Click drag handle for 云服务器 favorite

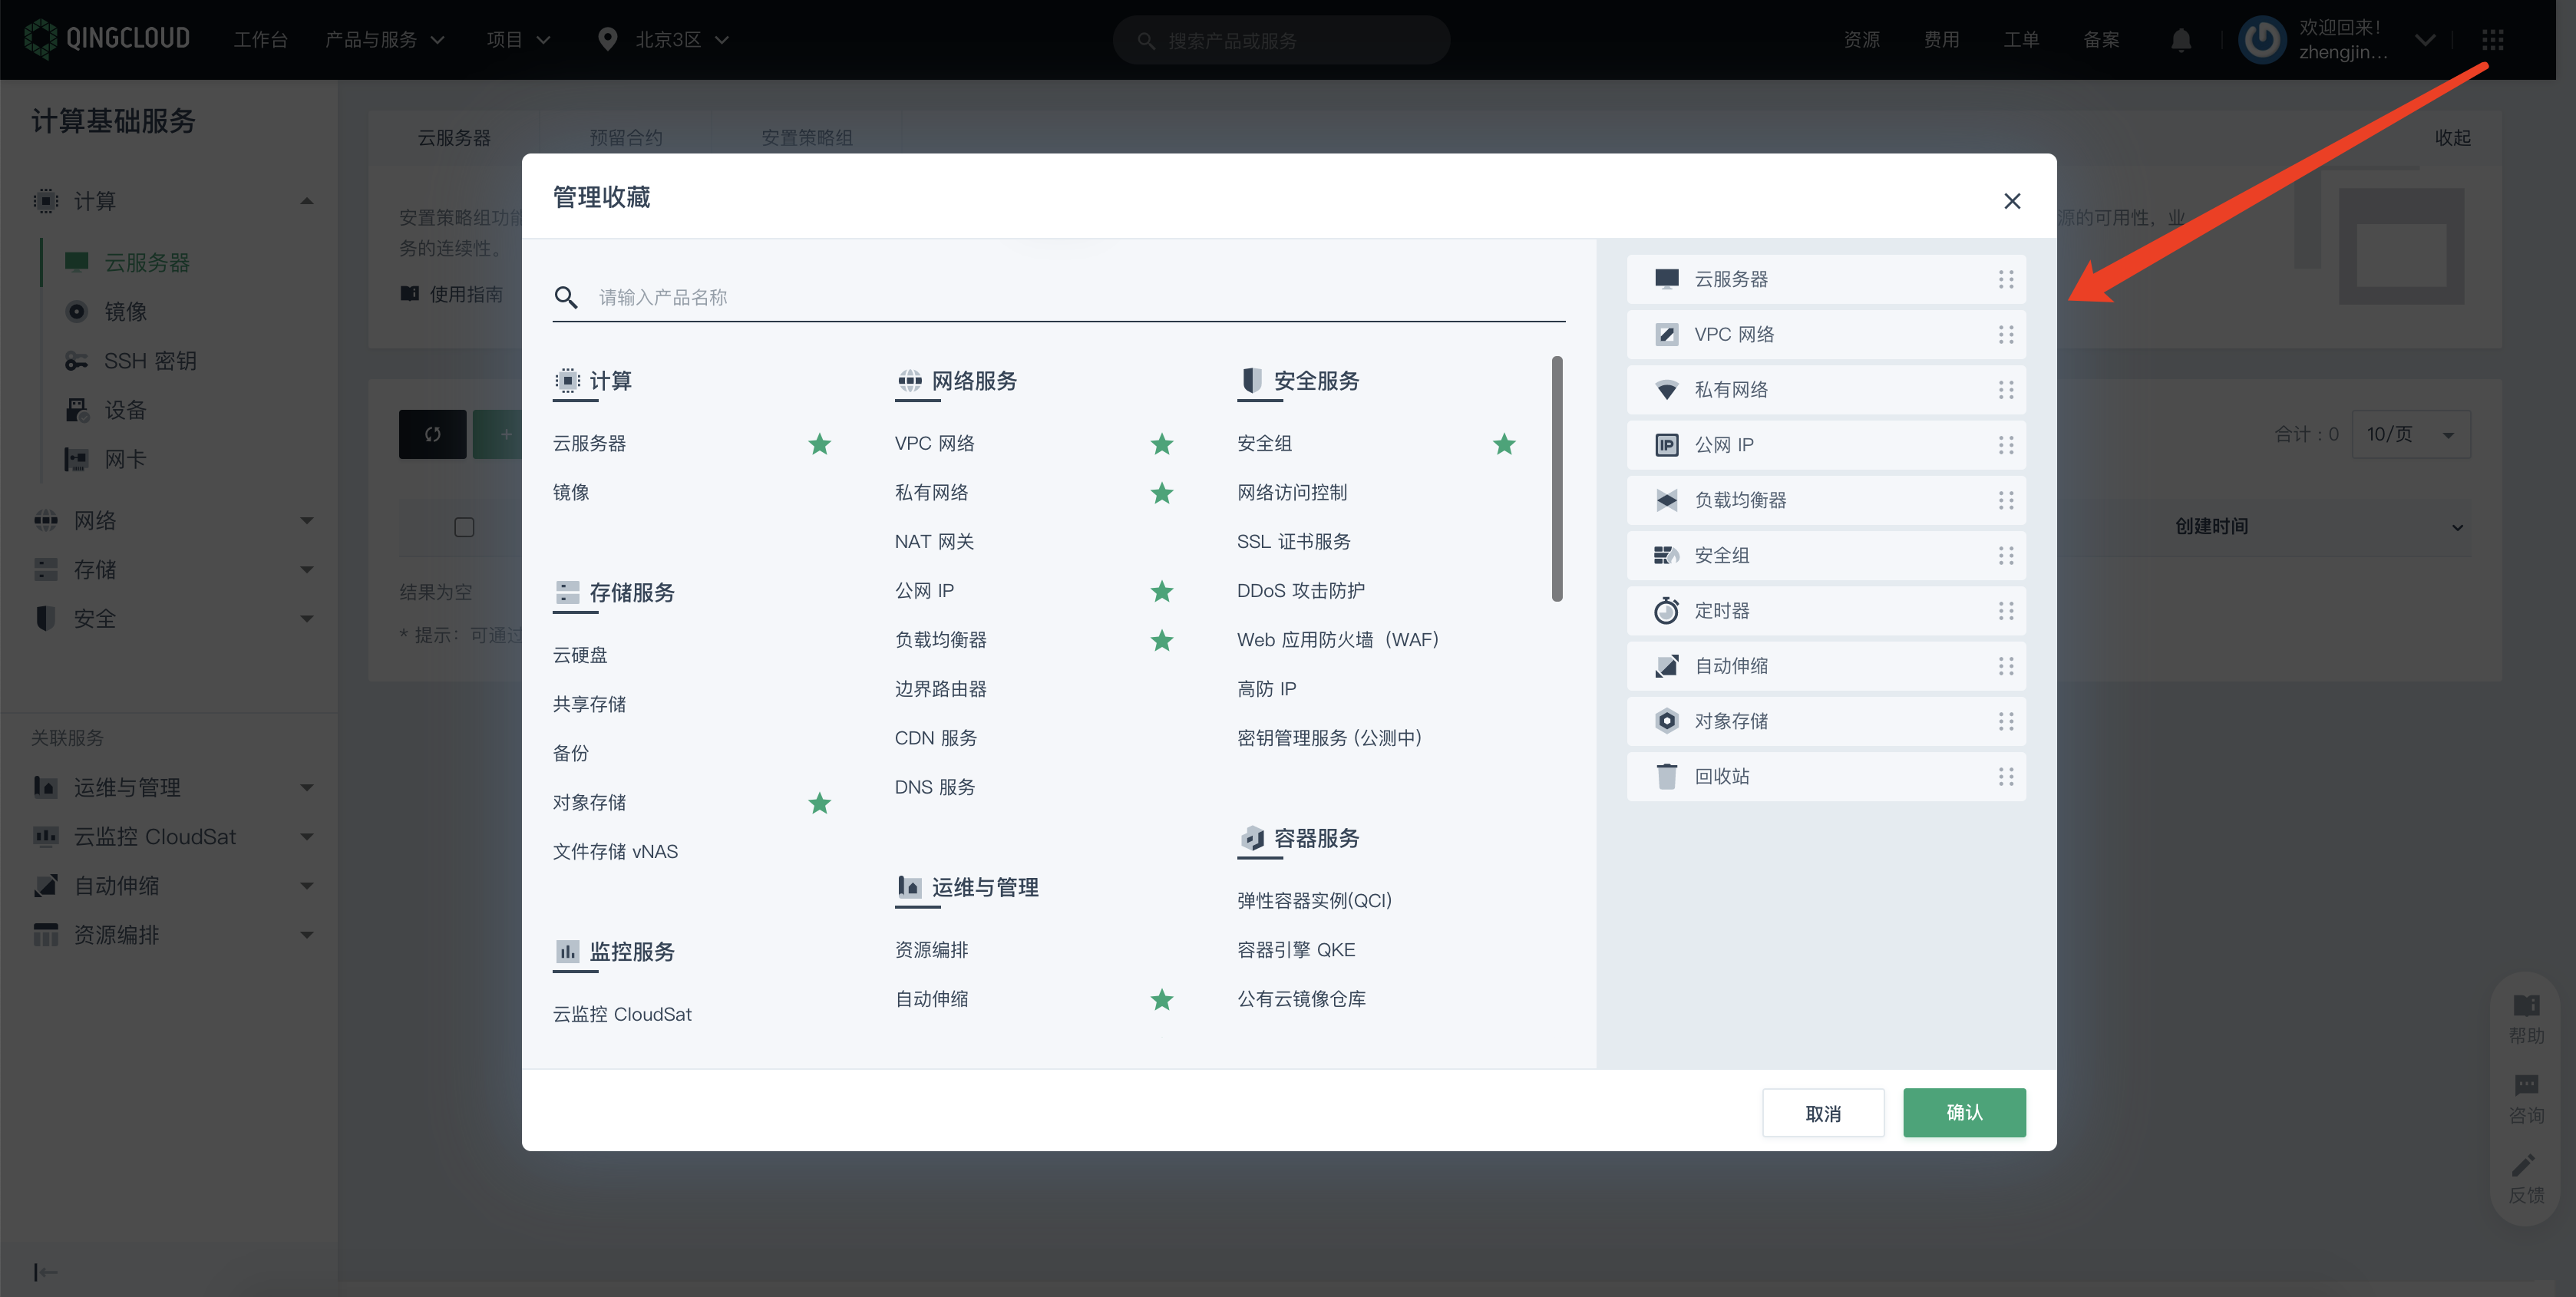coord(2005,280)
